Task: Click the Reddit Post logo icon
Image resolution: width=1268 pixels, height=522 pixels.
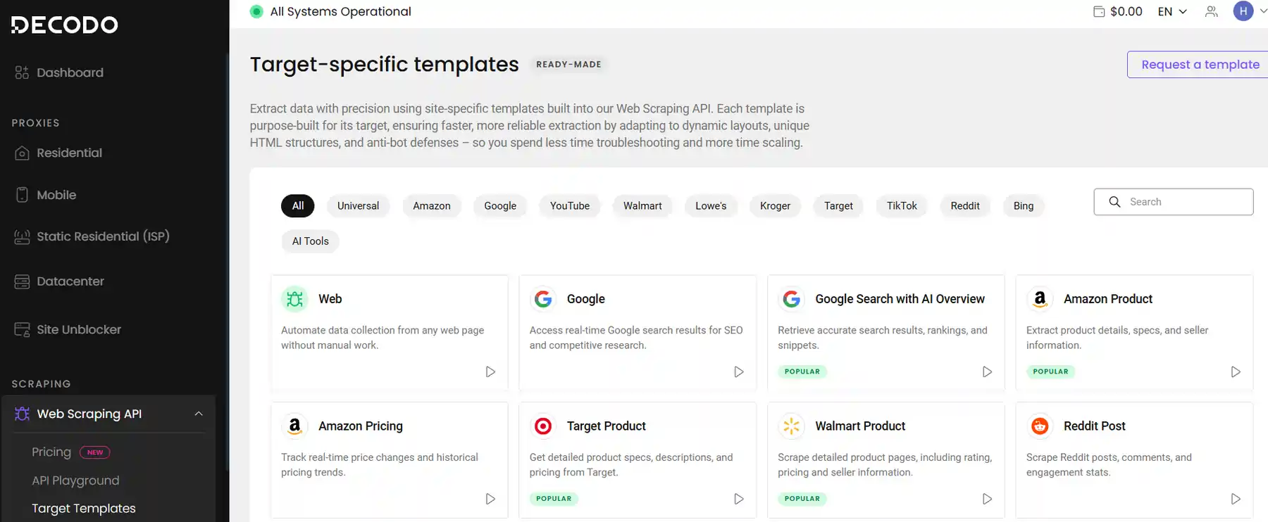Action: pos(1040,426)
